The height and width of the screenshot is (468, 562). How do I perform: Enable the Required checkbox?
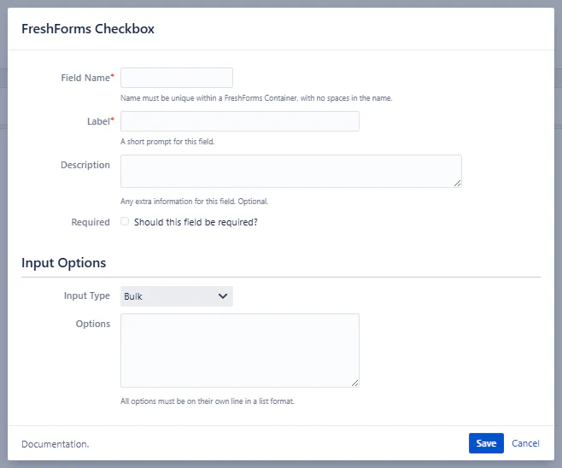[x=126, y=222]
